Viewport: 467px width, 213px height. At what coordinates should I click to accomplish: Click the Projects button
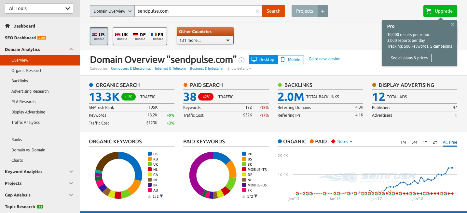coord(305,11)
